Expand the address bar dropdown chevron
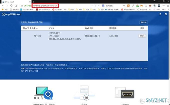The height and width of the screenshot is (105, 170). (99, 6)
